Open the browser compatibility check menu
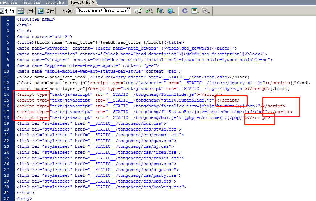The width and height of the screenshot is (316, 201). click(138, 11)
